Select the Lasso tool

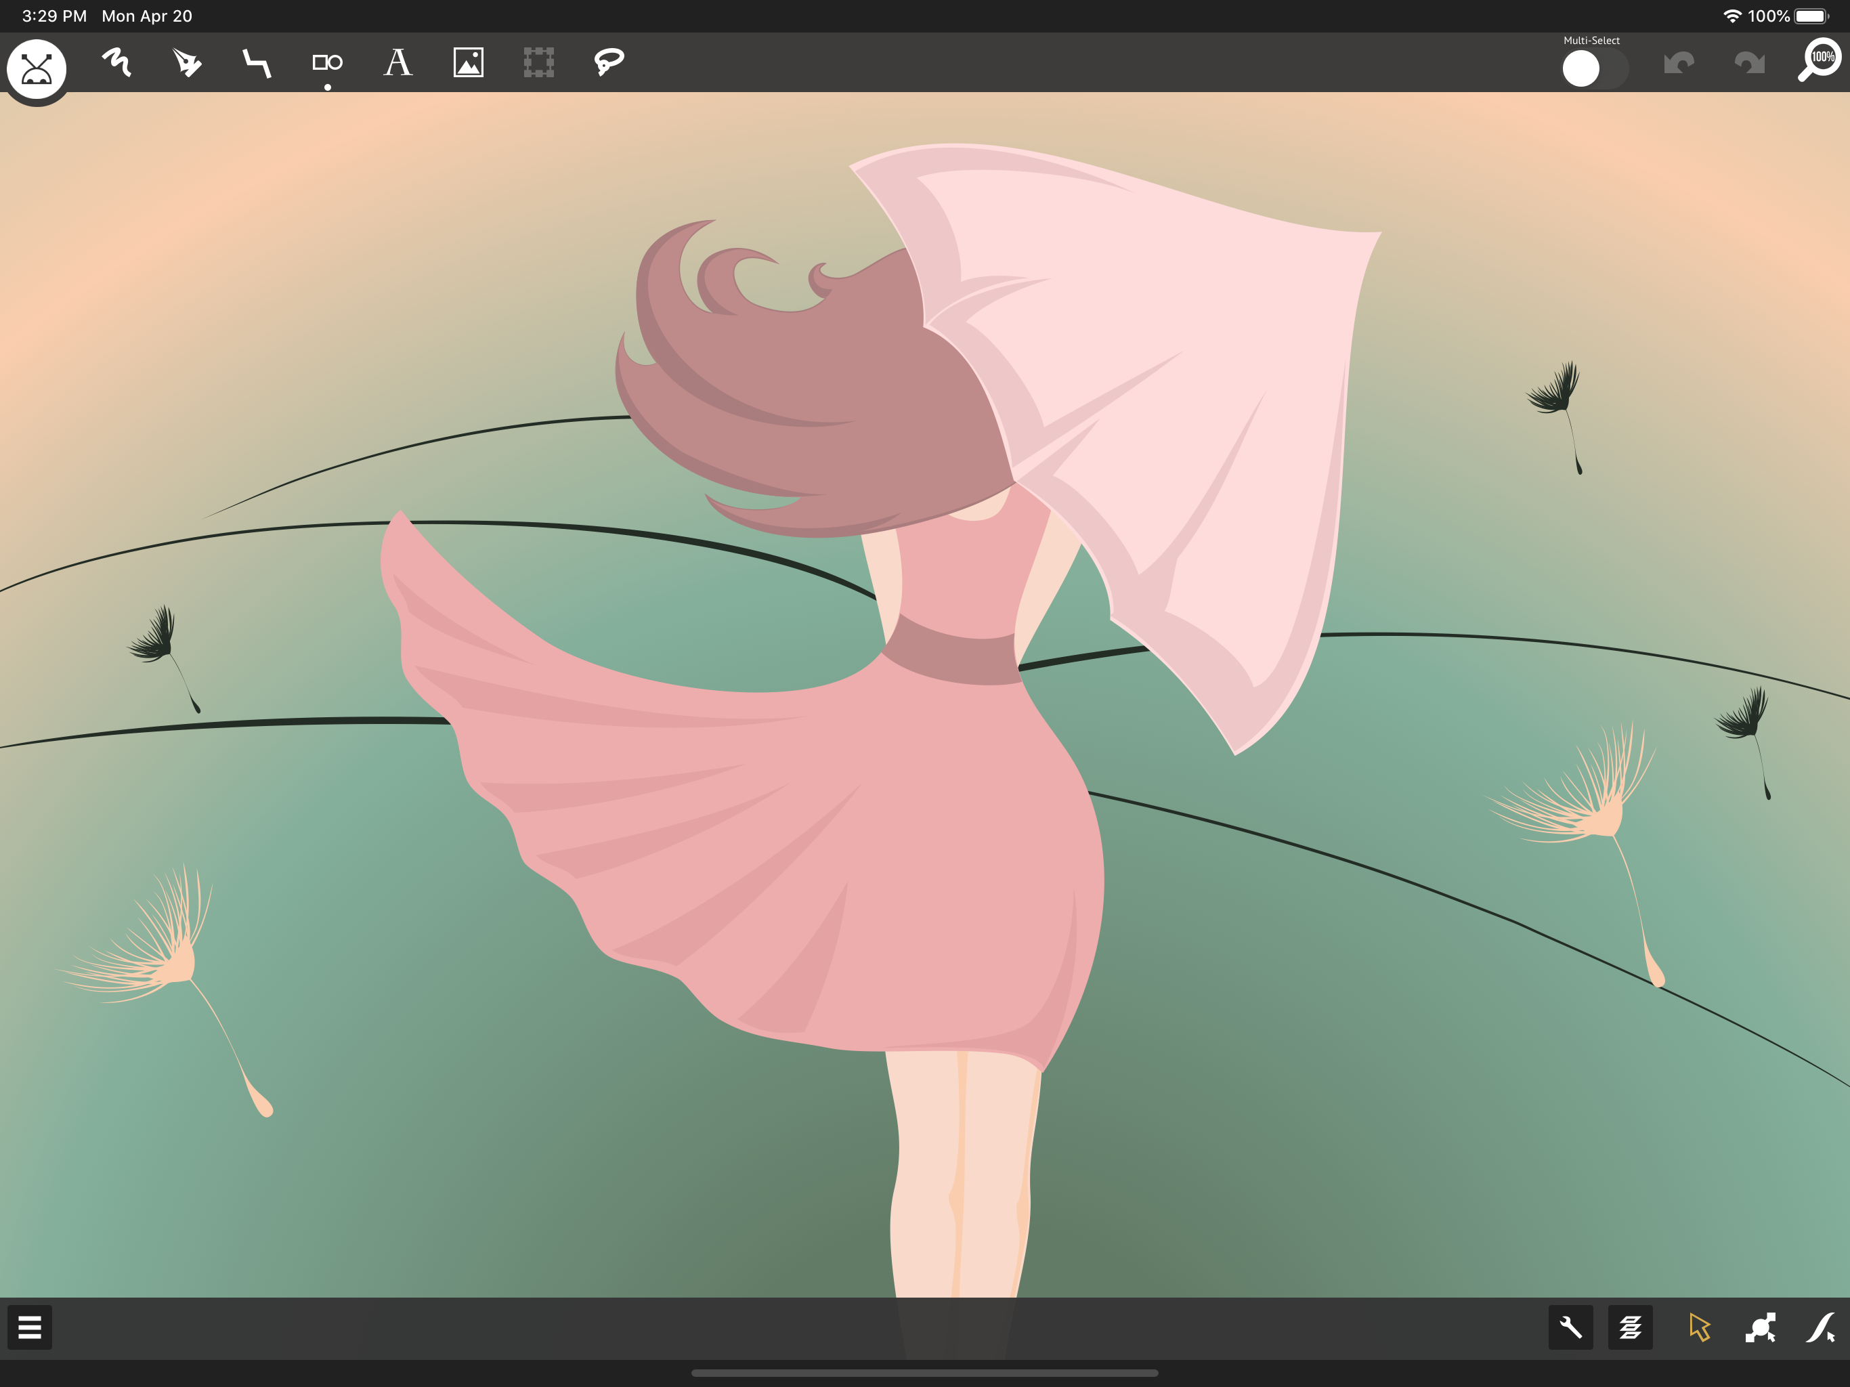[x=609, y=63]
